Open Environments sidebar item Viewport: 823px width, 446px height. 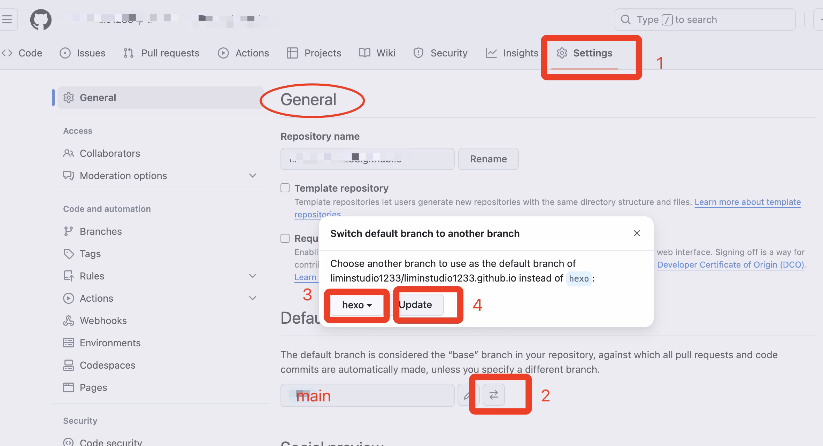click(x=110, y=343)
